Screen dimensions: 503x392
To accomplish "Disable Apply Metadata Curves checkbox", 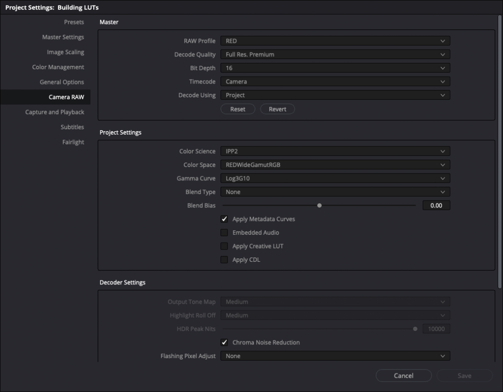I will pyautogui.click(x=224, y=219).
